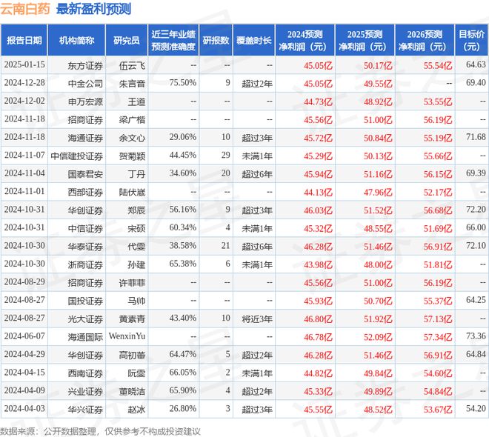489x437 pixels.
Task: Click the 中信建投证券 institution cell
Action: 77,156
